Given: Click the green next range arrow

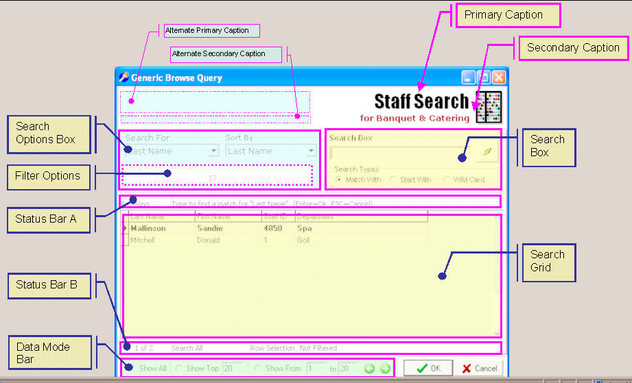Looking at the screenshot, I should [385, 369].
